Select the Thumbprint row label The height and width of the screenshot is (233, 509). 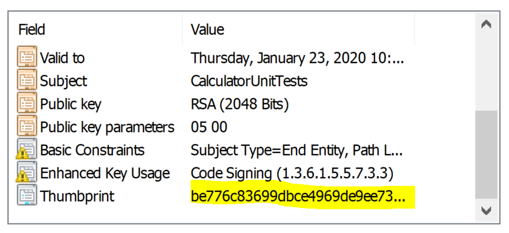77,196
